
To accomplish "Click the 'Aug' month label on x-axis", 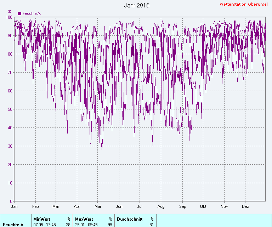I will click(x=161, y=206).
